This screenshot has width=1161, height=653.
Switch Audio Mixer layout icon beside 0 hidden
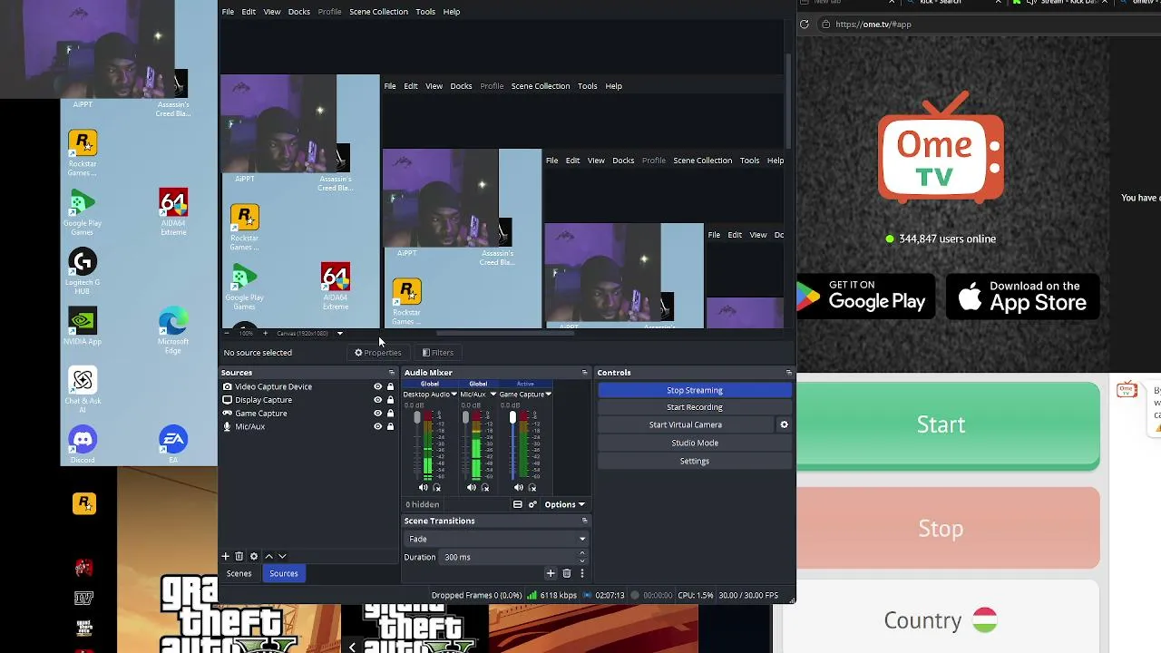coord(518,504)
